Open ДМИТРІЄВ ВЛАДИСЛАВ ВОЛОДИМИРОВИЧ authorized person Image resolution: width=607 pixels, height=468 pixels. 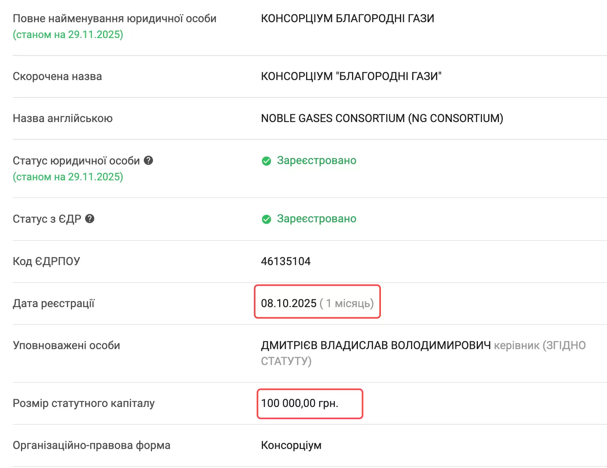click(x=376, y=346)
